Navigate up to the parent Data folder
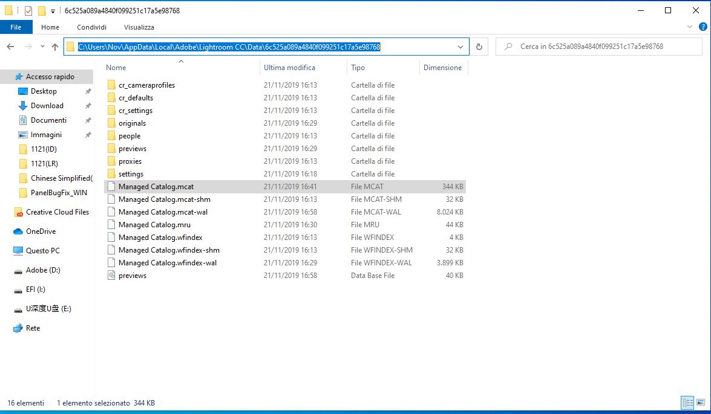Viewport: 711px width, 414px height. coord(55,47)
